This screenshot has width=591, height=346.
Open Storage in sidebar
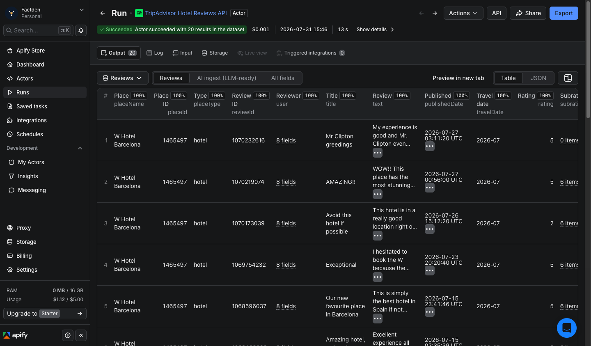[x=45, y=242]
